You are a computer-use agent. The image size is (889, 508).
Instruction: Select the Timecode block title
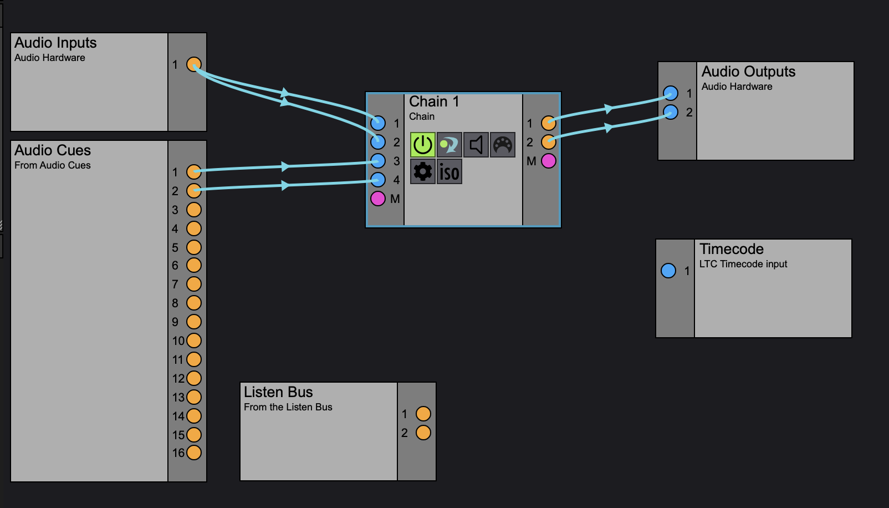tap(731, 249)
